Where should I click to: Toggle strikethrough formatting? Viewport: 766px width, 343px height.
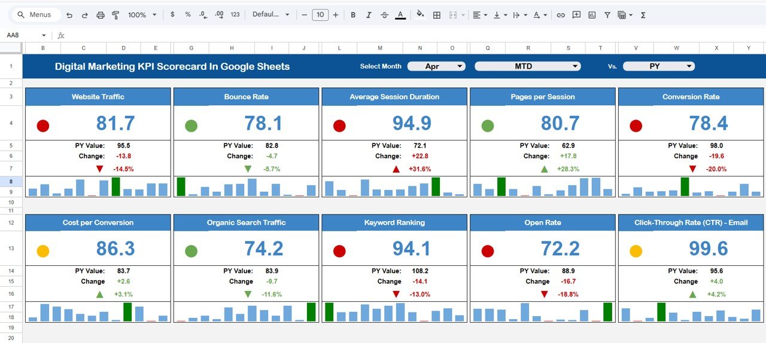(x=384, y=15)
